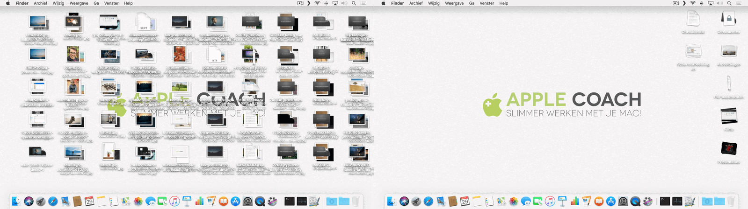Open iBooks from the tidy desktop's Dock
748x209 pixels.
[x=599, y=202]
